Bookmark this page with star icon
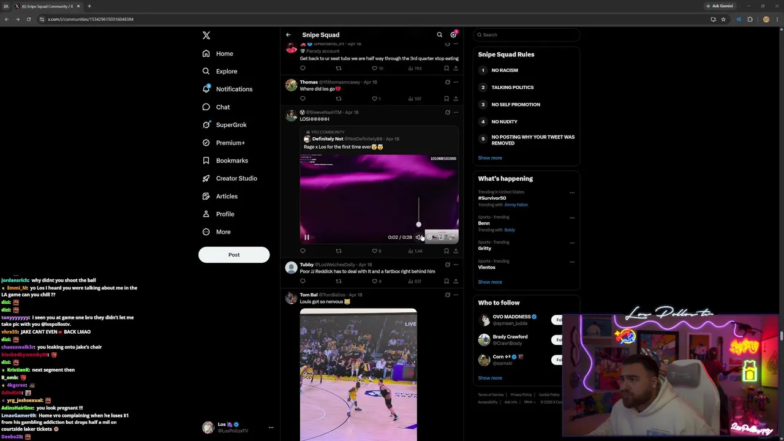The width and height of the screenshot is (784, 441). coord(723,19)
